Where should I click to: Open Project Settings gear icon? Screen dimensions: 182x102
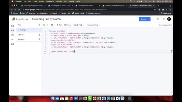pos(13,44)
